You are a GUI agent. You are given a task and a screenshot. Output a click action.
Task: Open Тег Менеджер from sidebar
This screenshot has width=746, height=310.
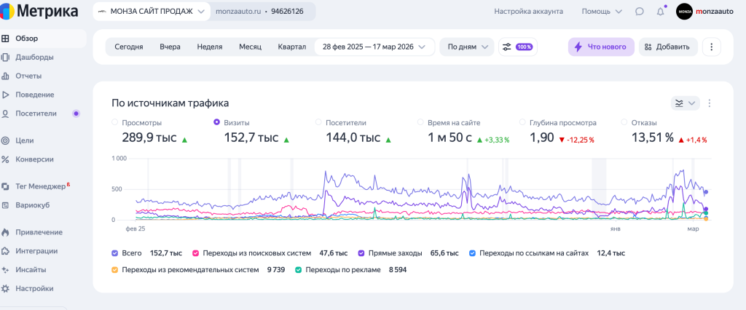click(40, 186)
